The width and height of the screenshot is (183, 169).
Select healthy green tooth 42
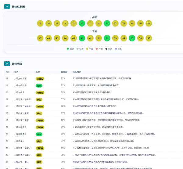[82, 38]
